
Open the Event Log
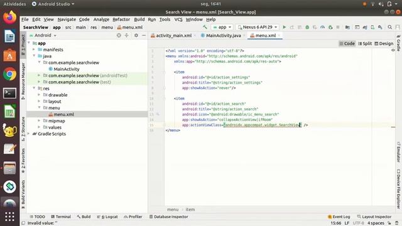(339, 217)
